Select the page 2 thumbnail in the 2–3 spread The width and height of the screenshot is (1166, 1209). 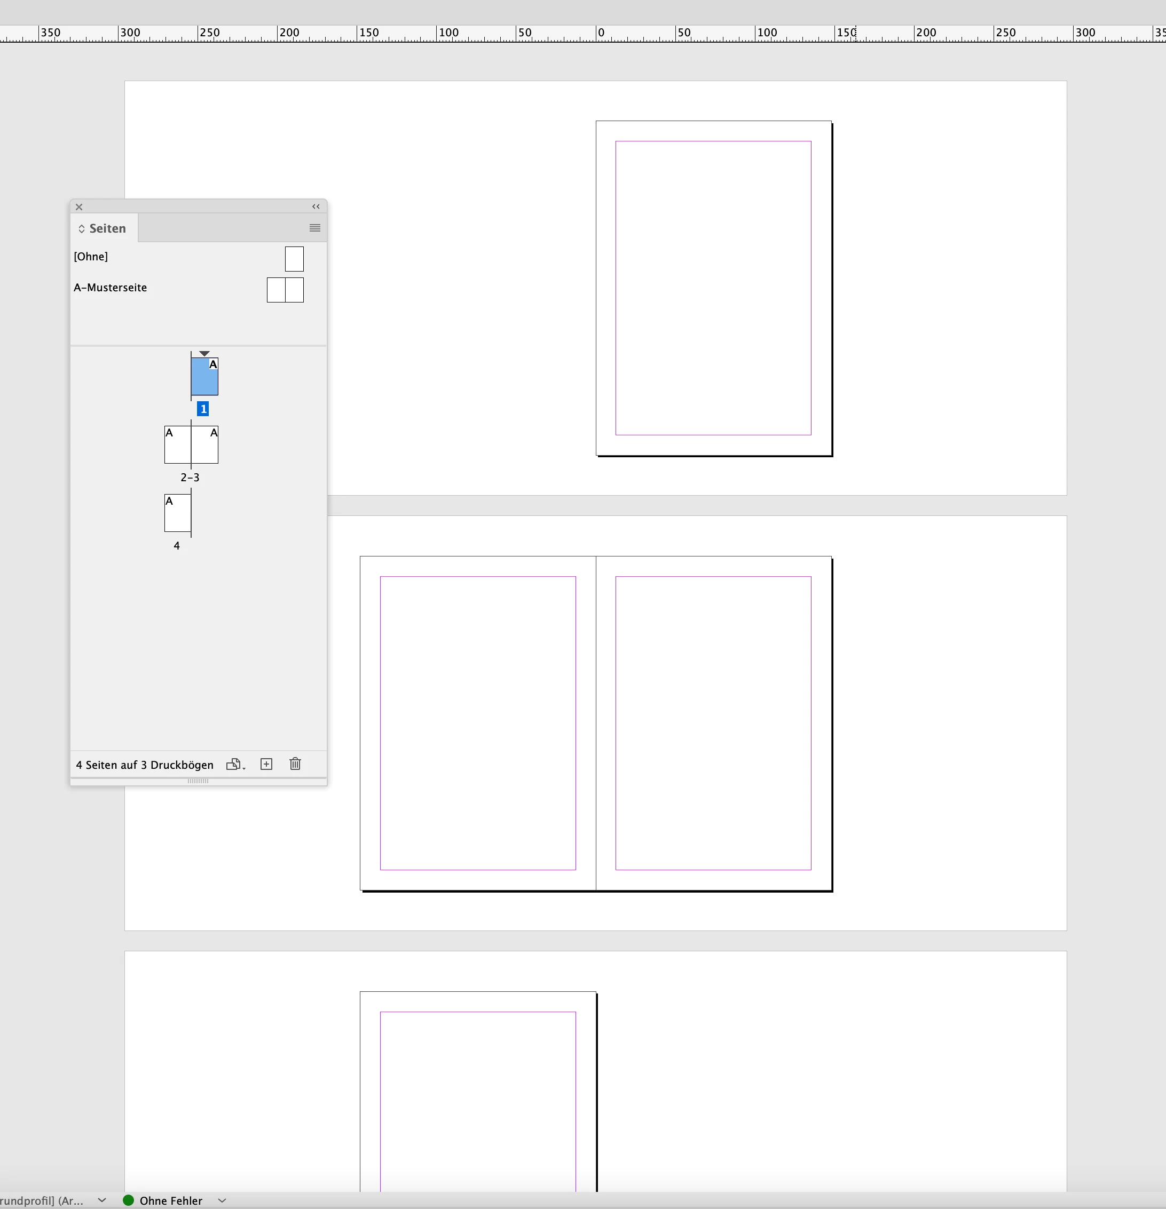coord(178,445)
